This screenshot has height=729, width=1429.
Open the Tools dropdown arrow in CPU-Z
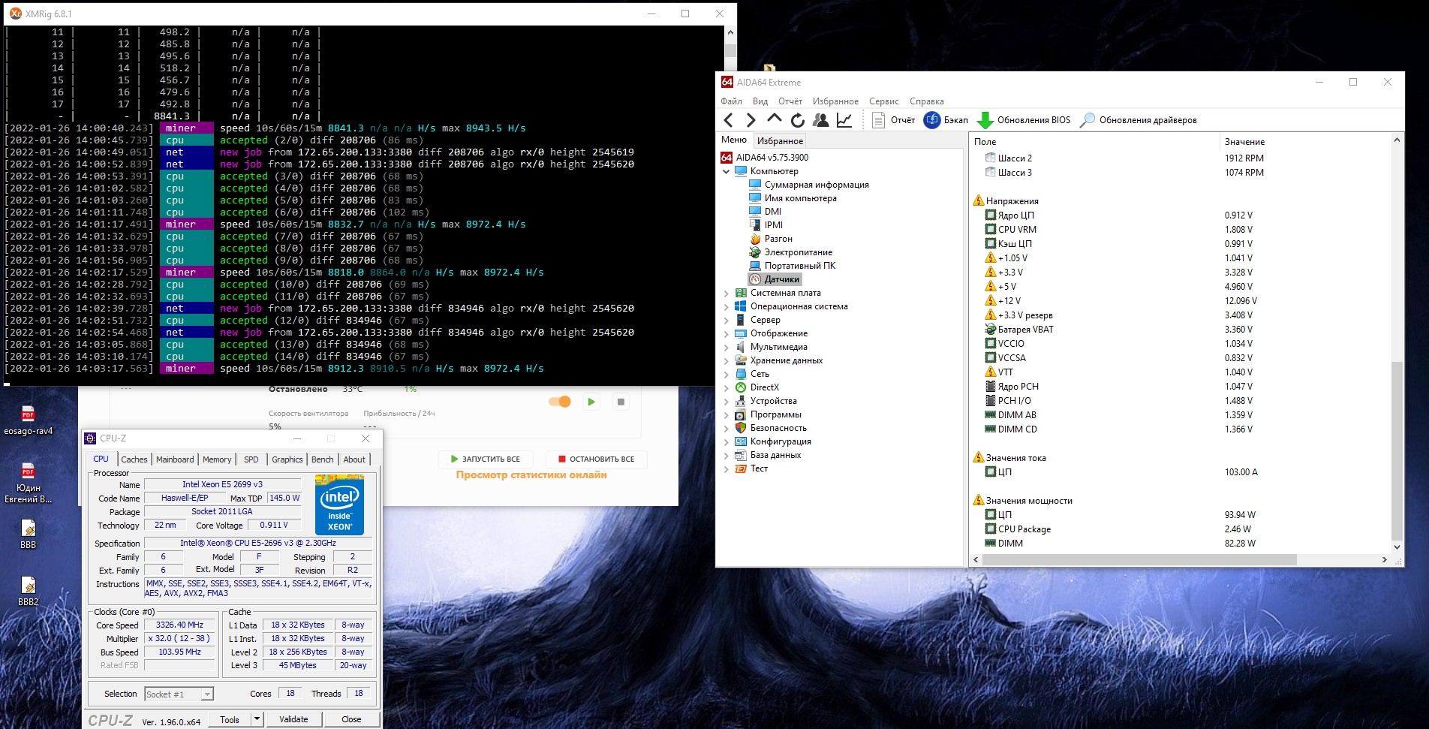click(x=257, y=719)
